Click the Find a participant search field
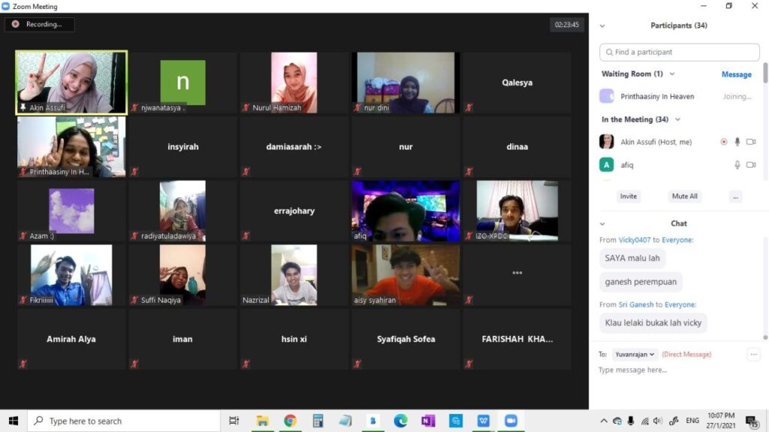Viewport: 769px width, 432px height. (680, 53)
